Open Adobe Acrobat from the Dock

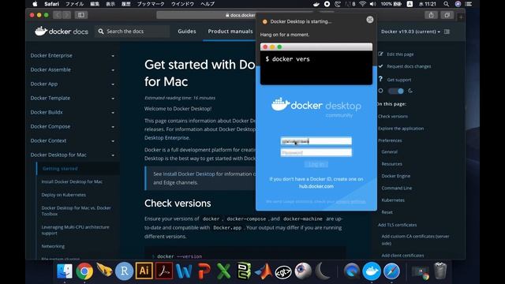pos(164,271)
